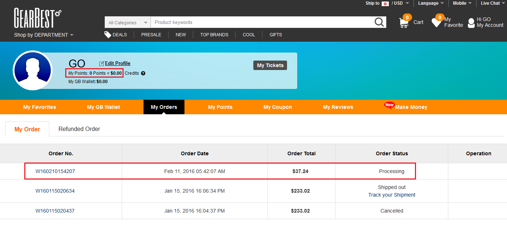Image resolution: width=507 pixels, height=226 pixels.
Task: Click the My Favorite text link
Action: pyautogui.click(x=454, y=22)
